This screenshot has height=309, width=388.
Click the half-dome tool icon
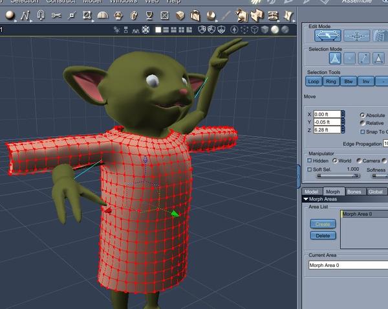(x=103, y=16)
